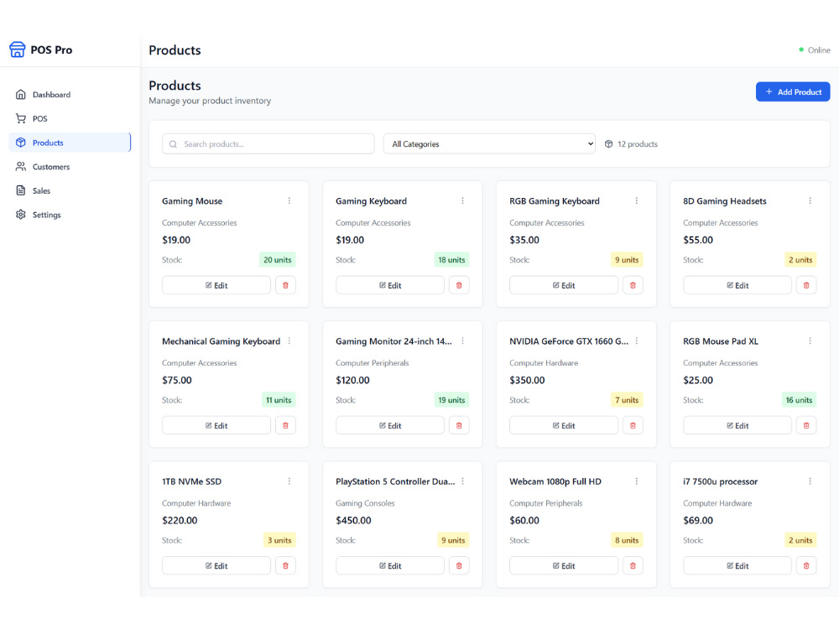This screenshot has width=839, height=629.
Task: Click the '19 units' stock badge
Action: tap(451, 399)
